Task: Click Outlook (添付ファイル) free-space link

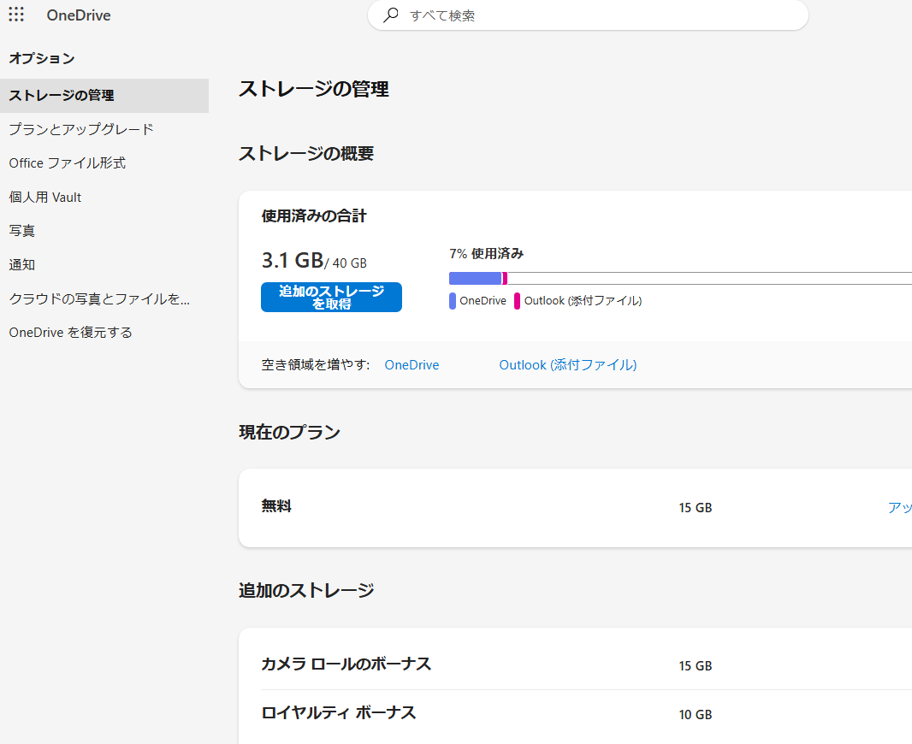Action: pos(568,365)
